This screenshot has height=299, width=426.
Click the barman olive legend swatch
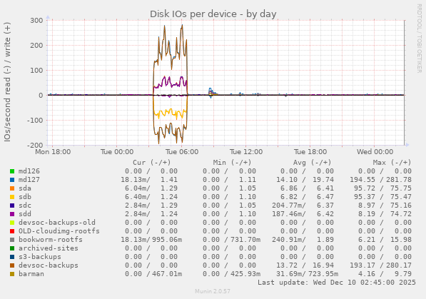(x=12, y=274)
